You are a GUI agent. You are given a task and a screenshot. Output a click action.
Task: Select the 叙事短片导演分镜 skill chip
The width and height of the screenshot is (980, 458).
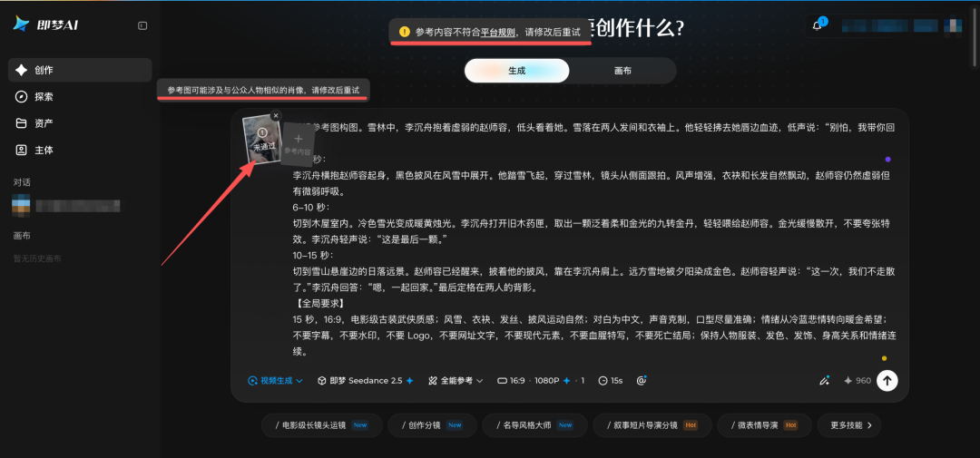(x=652, y=424)
